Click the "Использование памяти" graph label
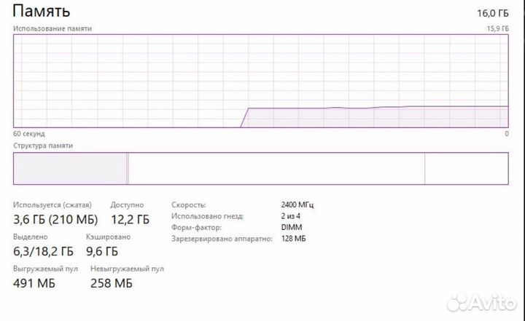Image resolution: width=525 pixels, height=321 pixels. coord(52,28)
